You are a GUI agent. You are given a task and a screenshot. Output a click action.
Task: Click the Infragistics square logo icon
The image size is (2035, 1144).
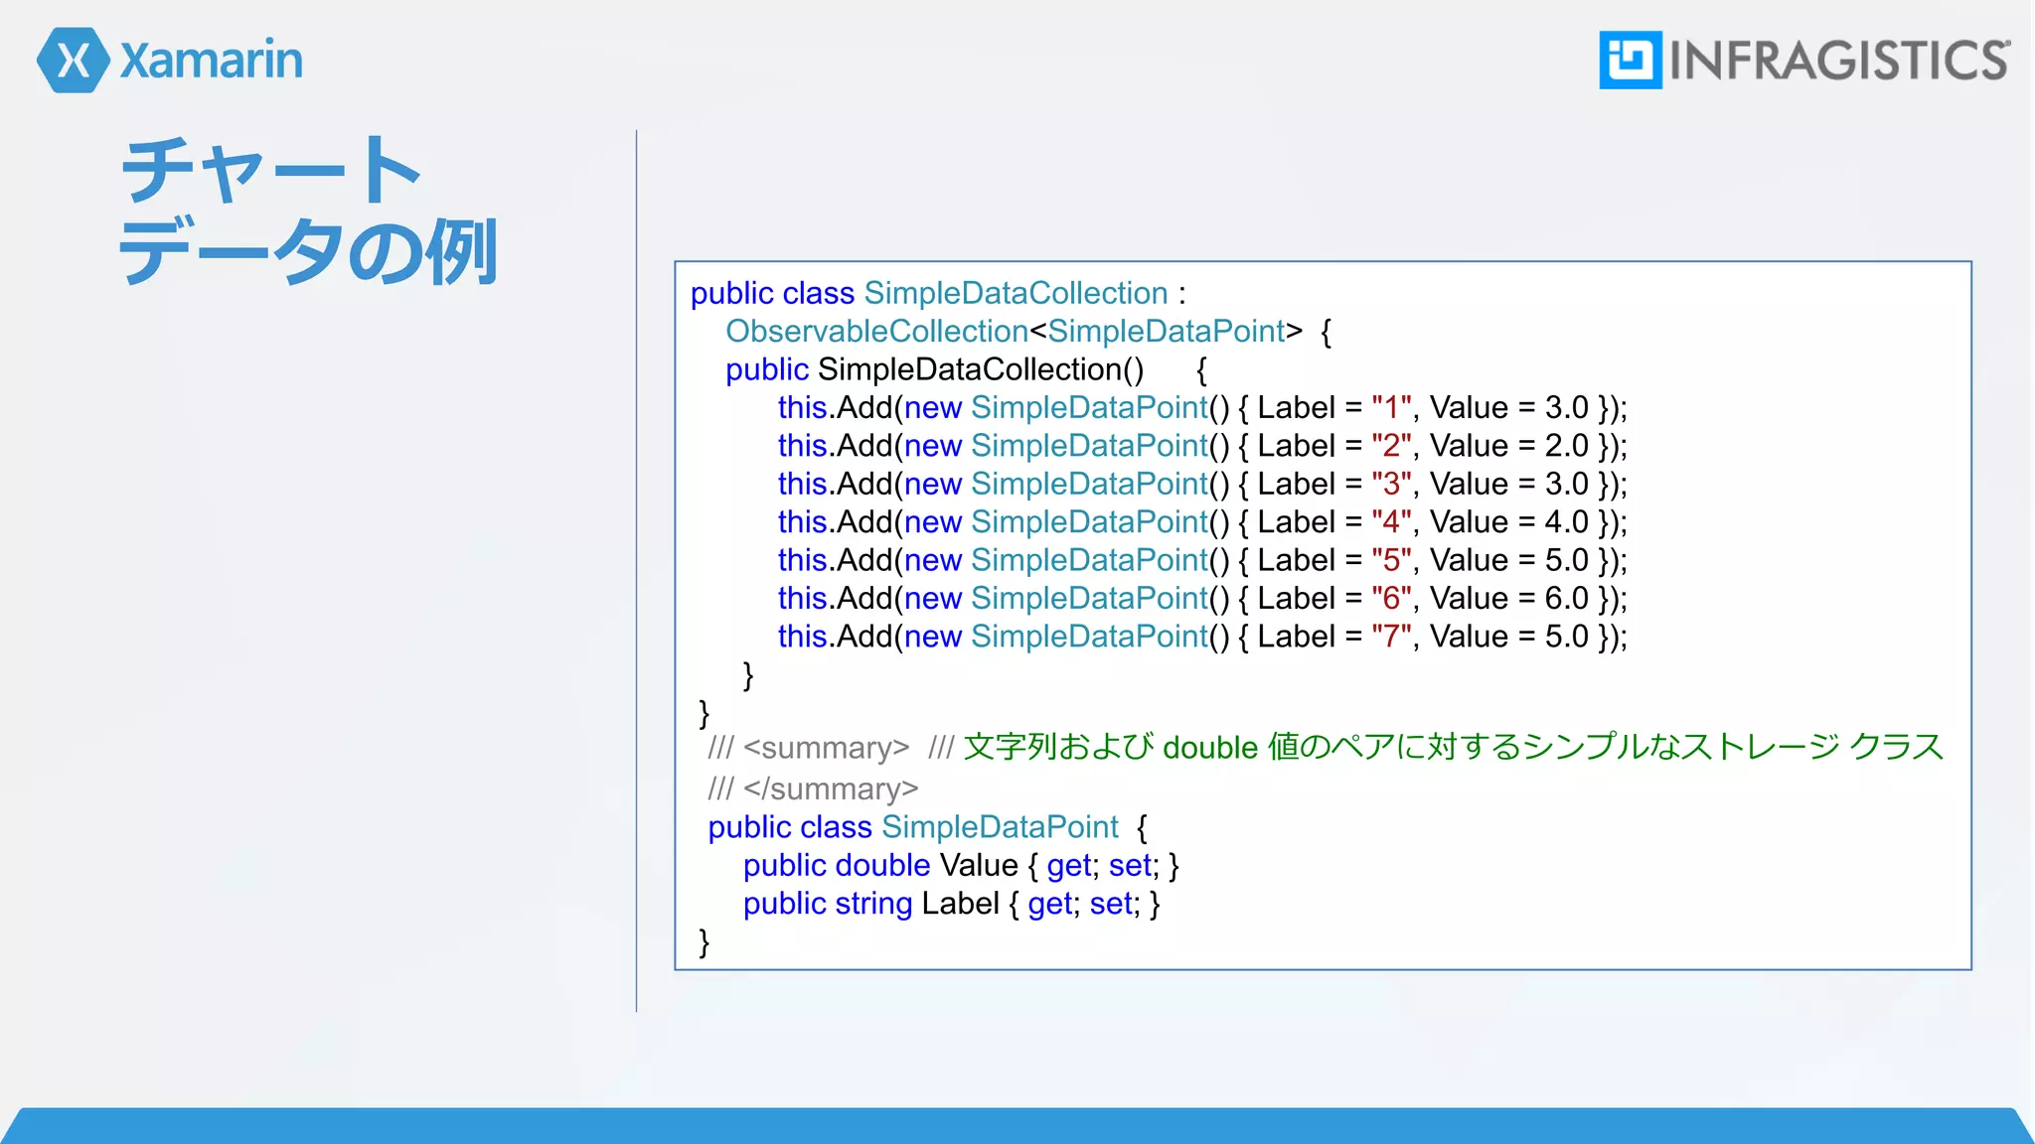click(1631, 60)
